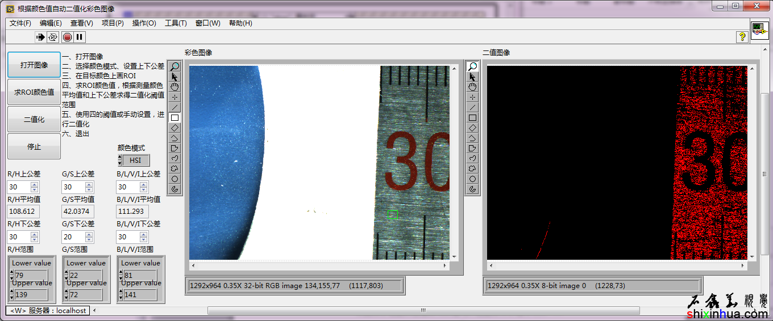Select the Zoom tool in the 彩色图像 palette
The width and height of the screenshot is (773, 321).
tap(175, 67)
